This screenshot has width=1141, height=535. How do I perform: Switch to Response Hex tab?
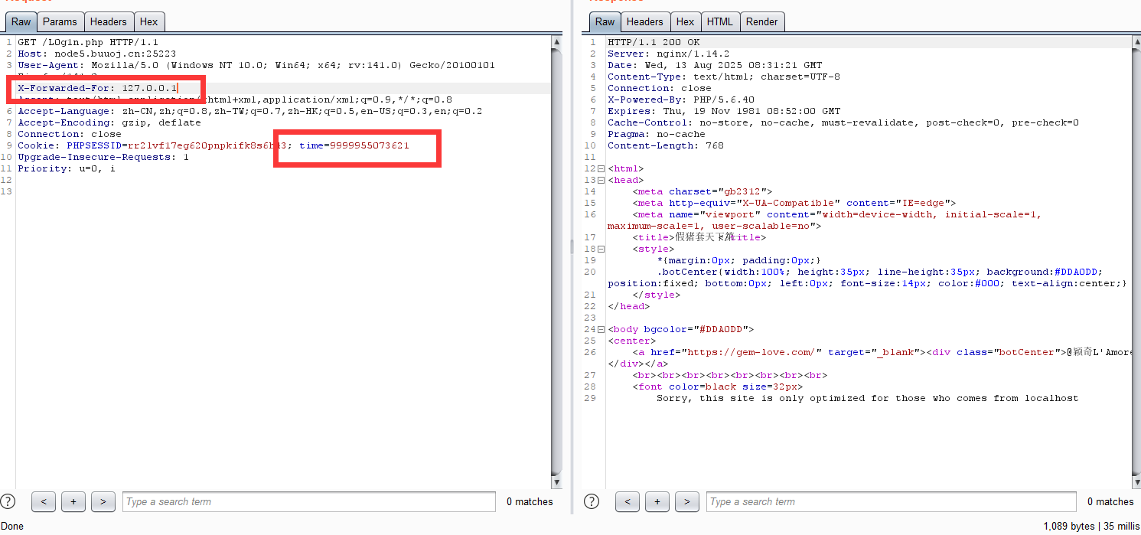[686, 21]
